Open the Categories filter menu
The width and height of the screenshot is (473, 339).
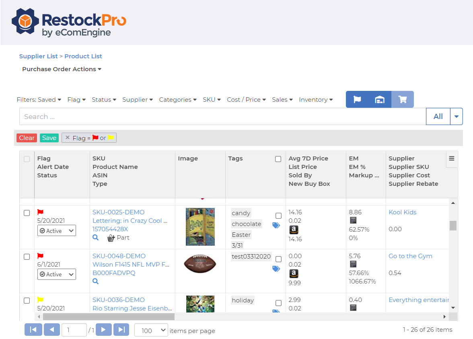(x=177, y=100)
